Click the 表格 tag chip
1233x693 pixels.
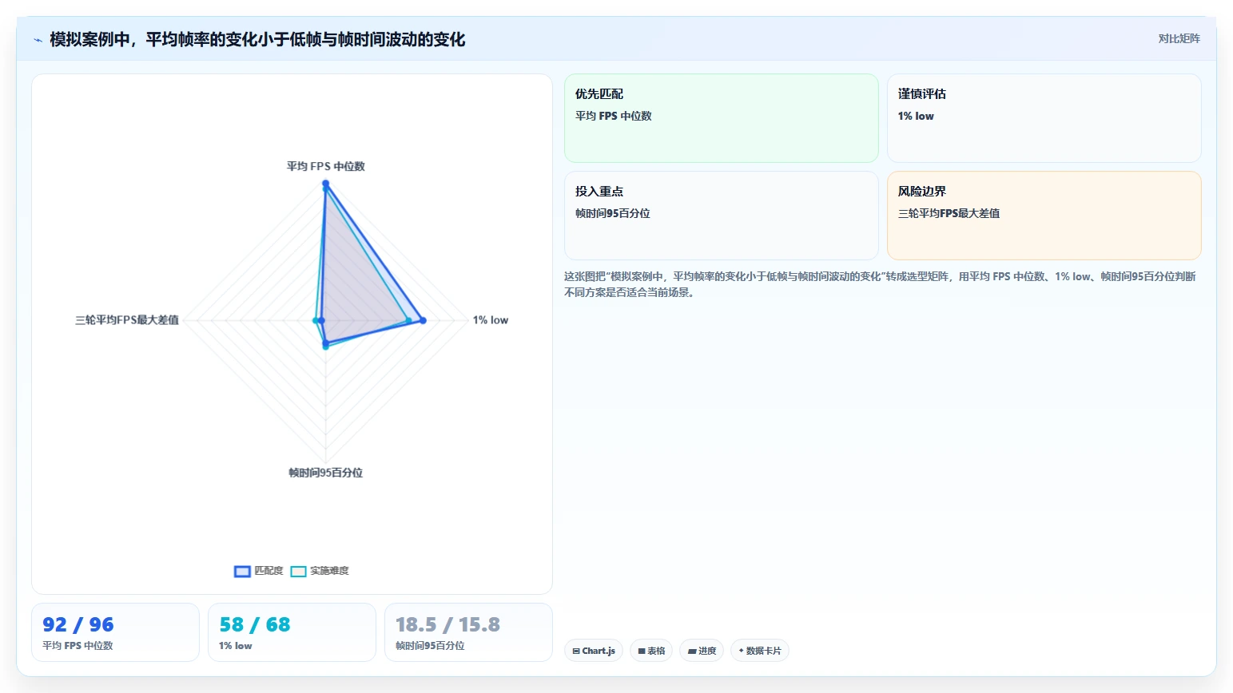pyautogui.click(x=651, y=651)
